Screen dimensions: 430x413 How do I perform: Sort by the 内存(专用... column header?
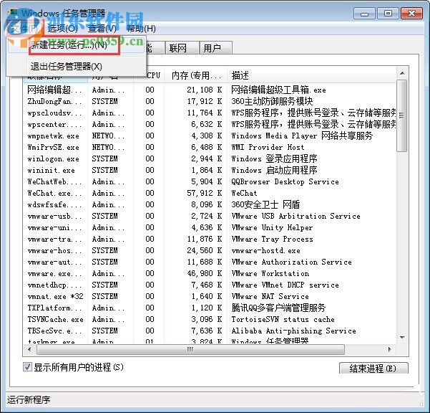196,75
